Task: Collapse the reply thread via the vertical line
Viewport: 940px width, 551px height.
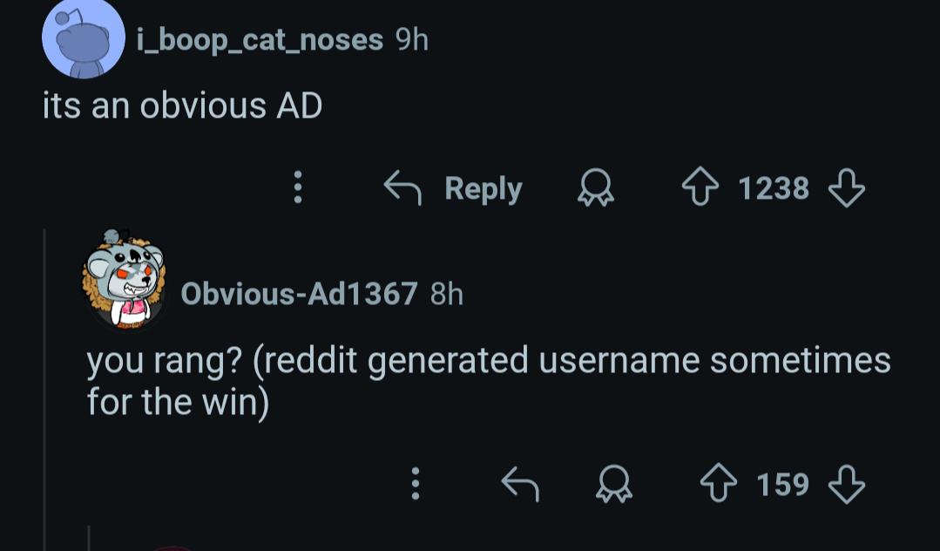Action: coord(45,389)
